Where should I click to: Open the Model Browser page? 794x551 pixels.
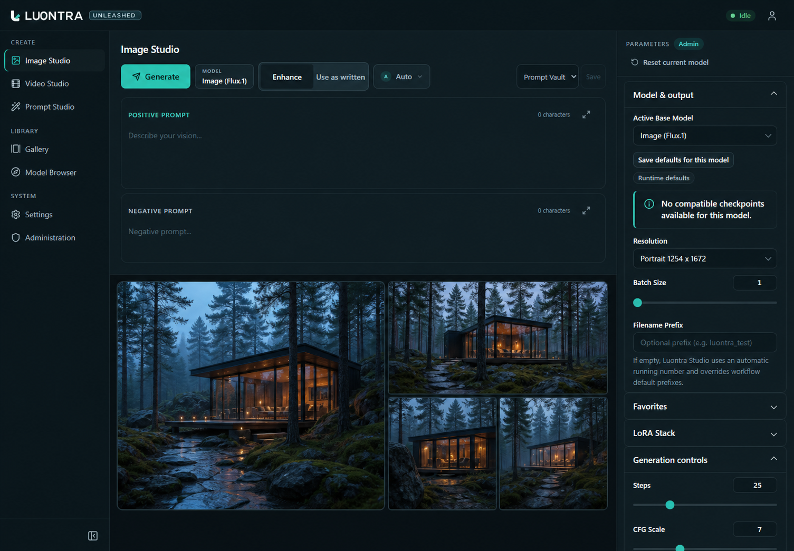point(54,172)
